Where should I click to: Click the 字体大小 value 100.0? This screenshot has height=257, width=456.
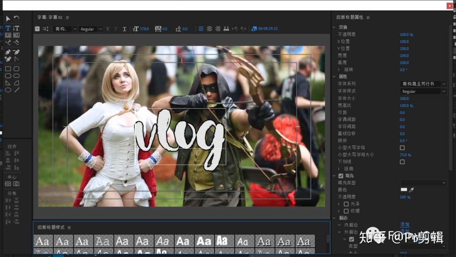tap(404, 99)
